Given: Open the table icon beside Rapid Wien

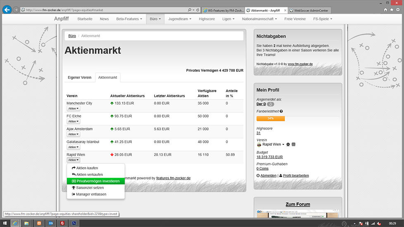Looking at the screenshot, I should [x=294, y=144].
